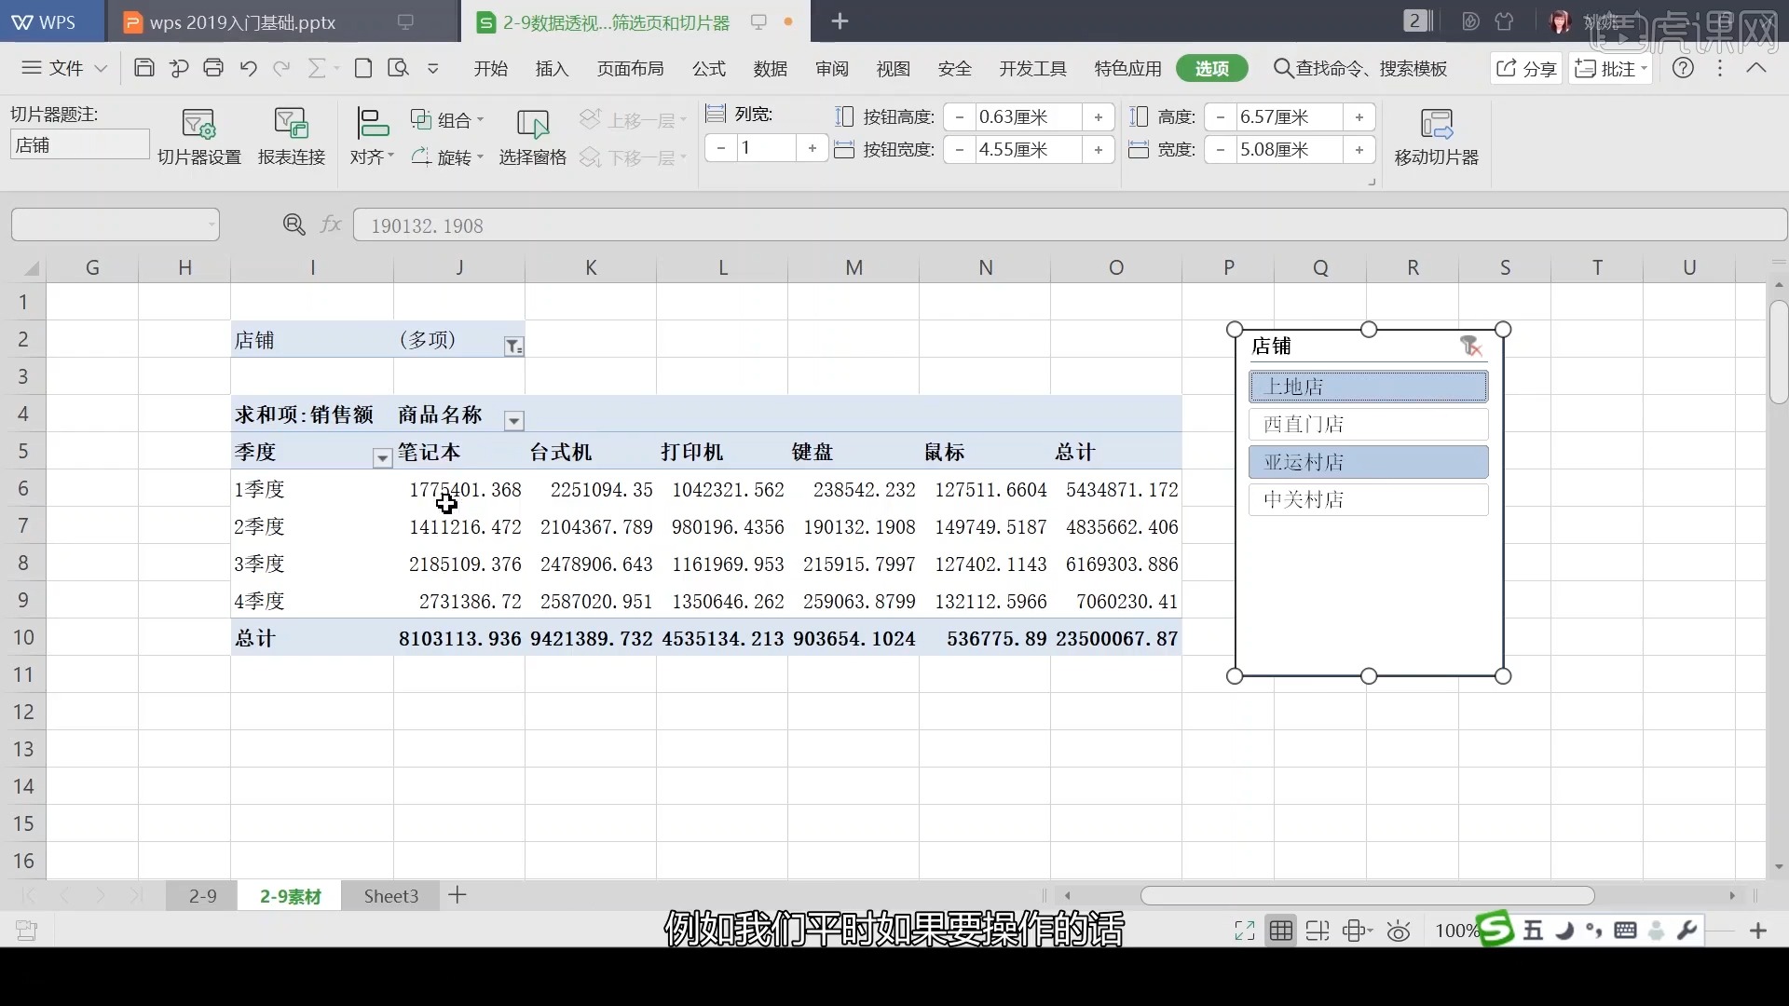Screen dimensions: 1789x1006
Task: Enable eye protection mode in status bar
Action: (x=1400, y=931)
